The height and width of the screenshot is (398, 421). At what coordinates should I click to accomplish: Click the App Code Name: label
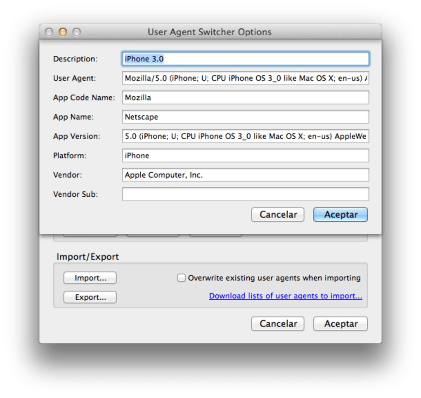(x=84, y=98)
